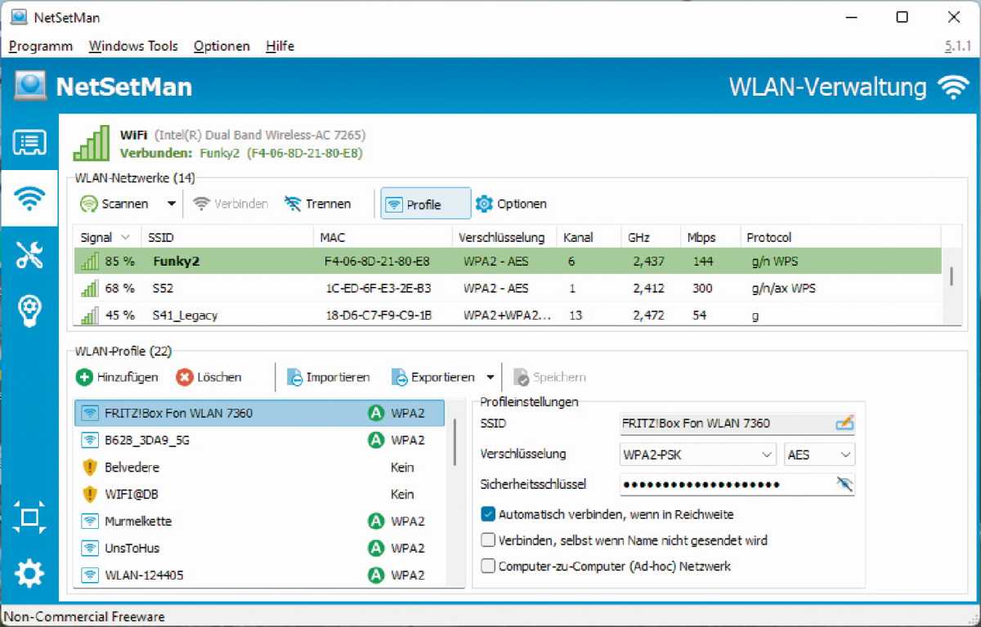
Task: Open the Hilfe menu
Action: point(280,46)
